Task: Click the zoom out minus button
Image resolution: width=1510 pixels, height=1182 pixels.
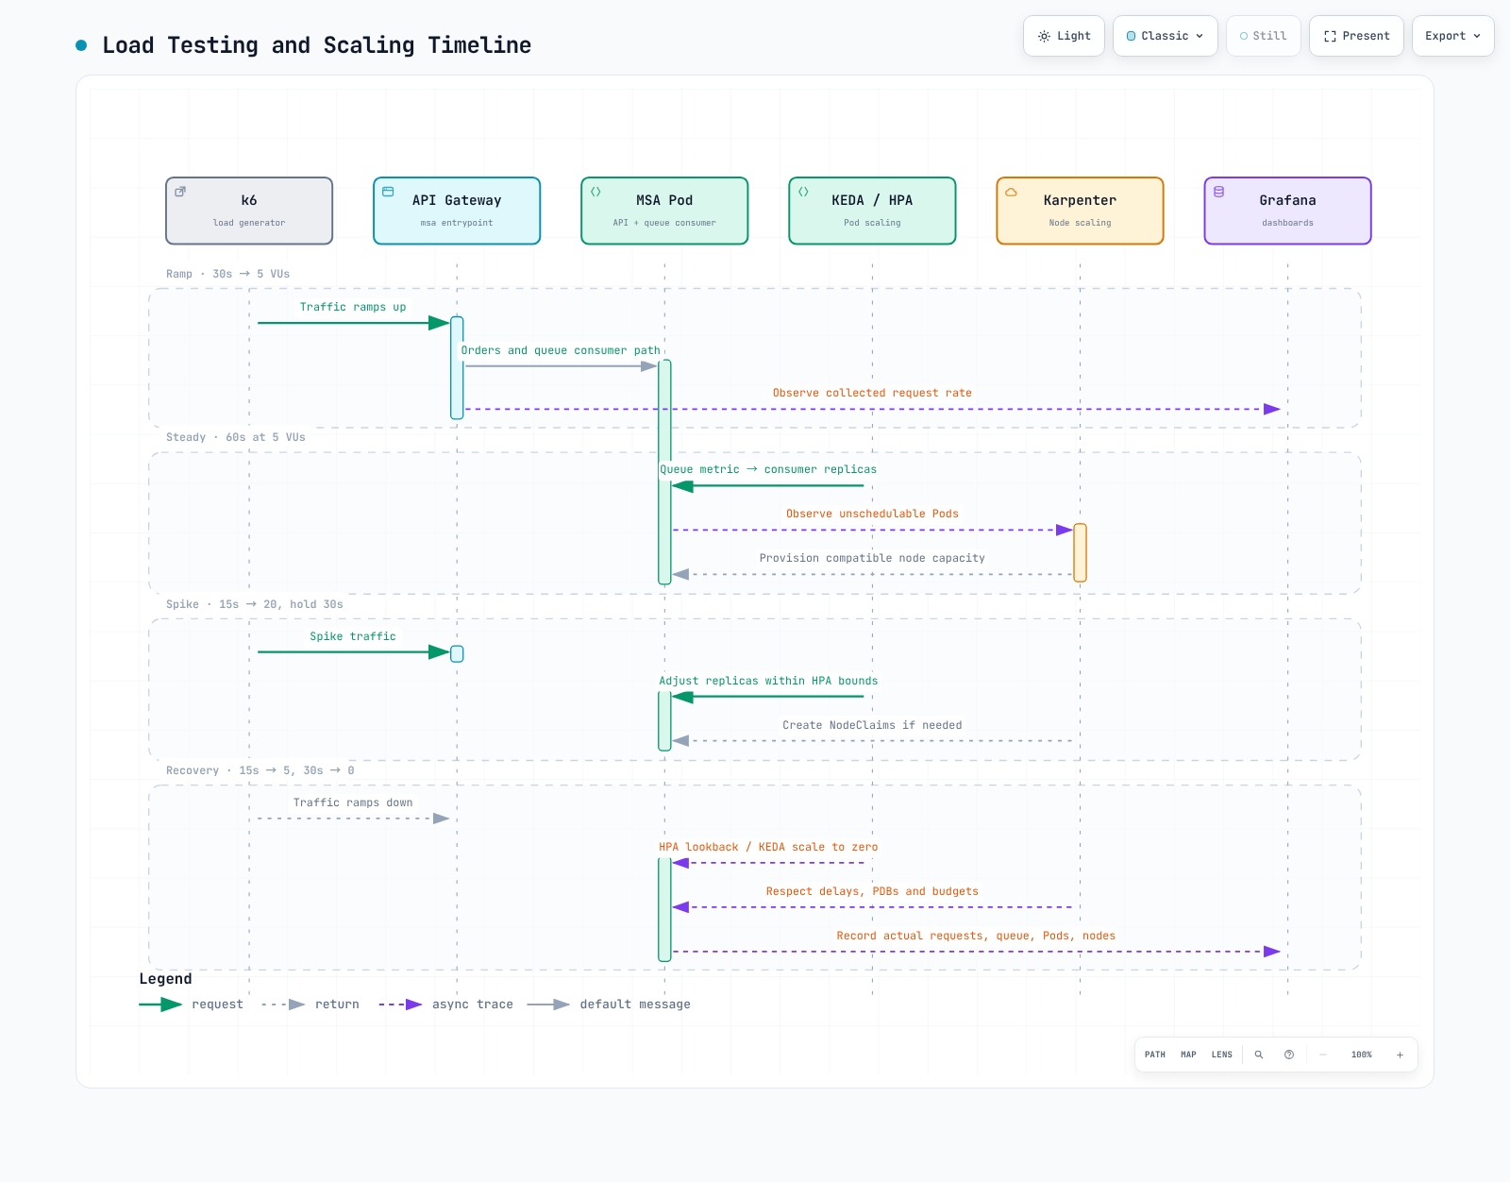Action: 1323,1055
